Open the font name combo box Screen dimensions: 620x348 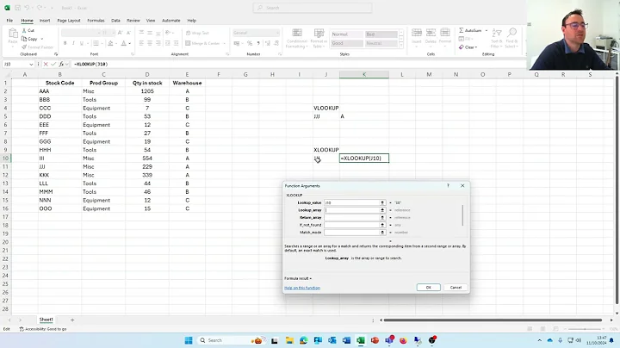(80, 33)
